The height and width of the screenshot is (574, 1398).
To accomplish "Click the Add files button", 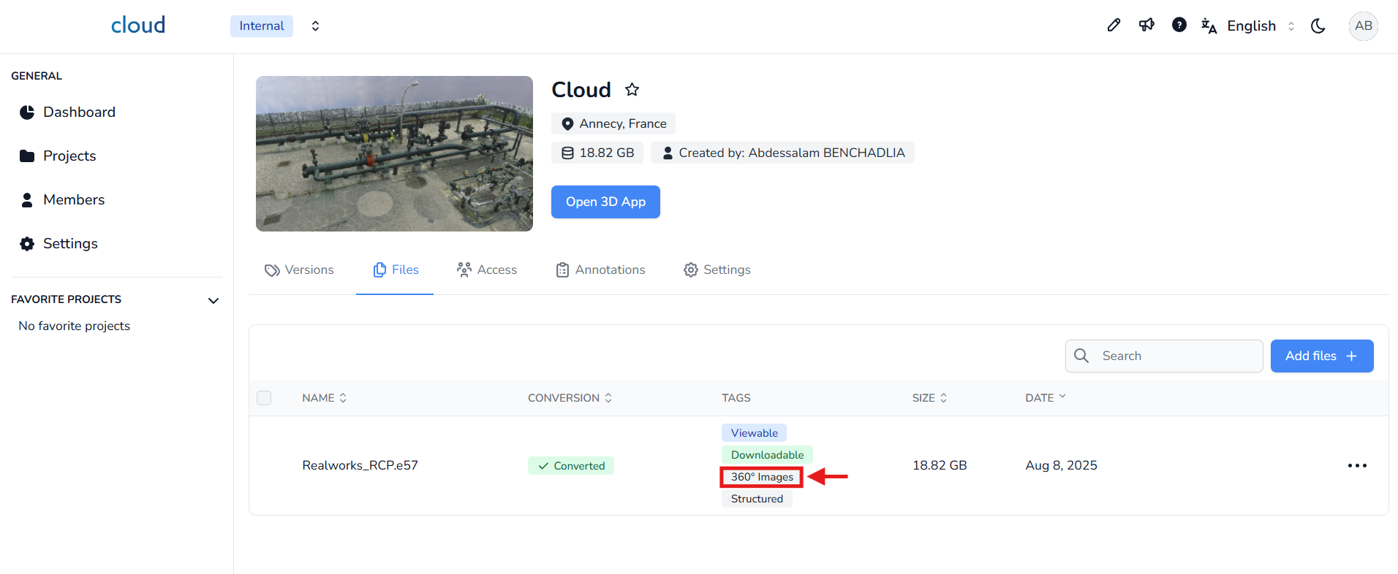I will tap(1321, 356).
